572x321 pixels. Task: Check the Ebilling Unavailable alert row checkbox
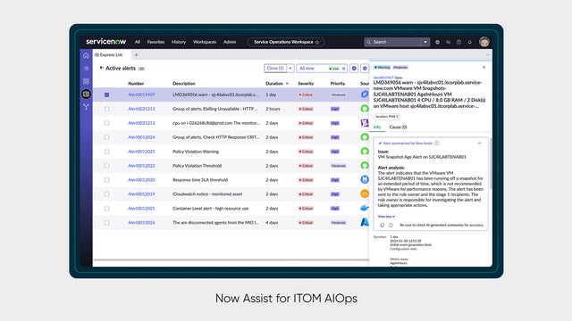[106, 109]
